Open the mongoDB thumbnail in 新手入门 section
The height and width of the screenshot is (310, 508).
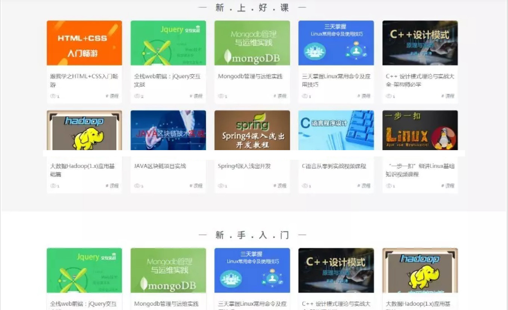click(168, 270)
